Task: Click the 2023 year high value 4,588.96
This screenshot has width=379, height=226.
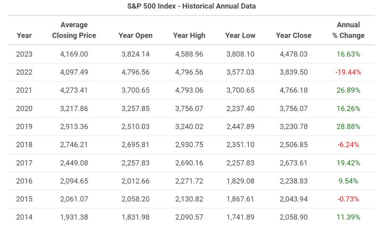Action: 189,54
